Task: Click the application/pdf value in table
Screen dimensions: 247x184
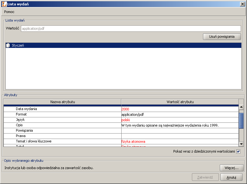Action: pyautogui.click(x=132, y=115)
